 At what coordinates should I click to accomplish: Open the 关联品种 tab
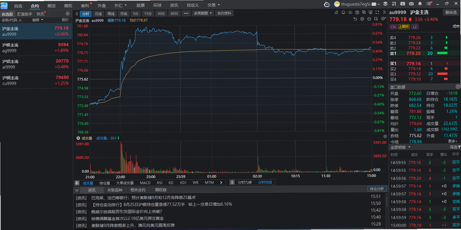(x=115, y=190)
